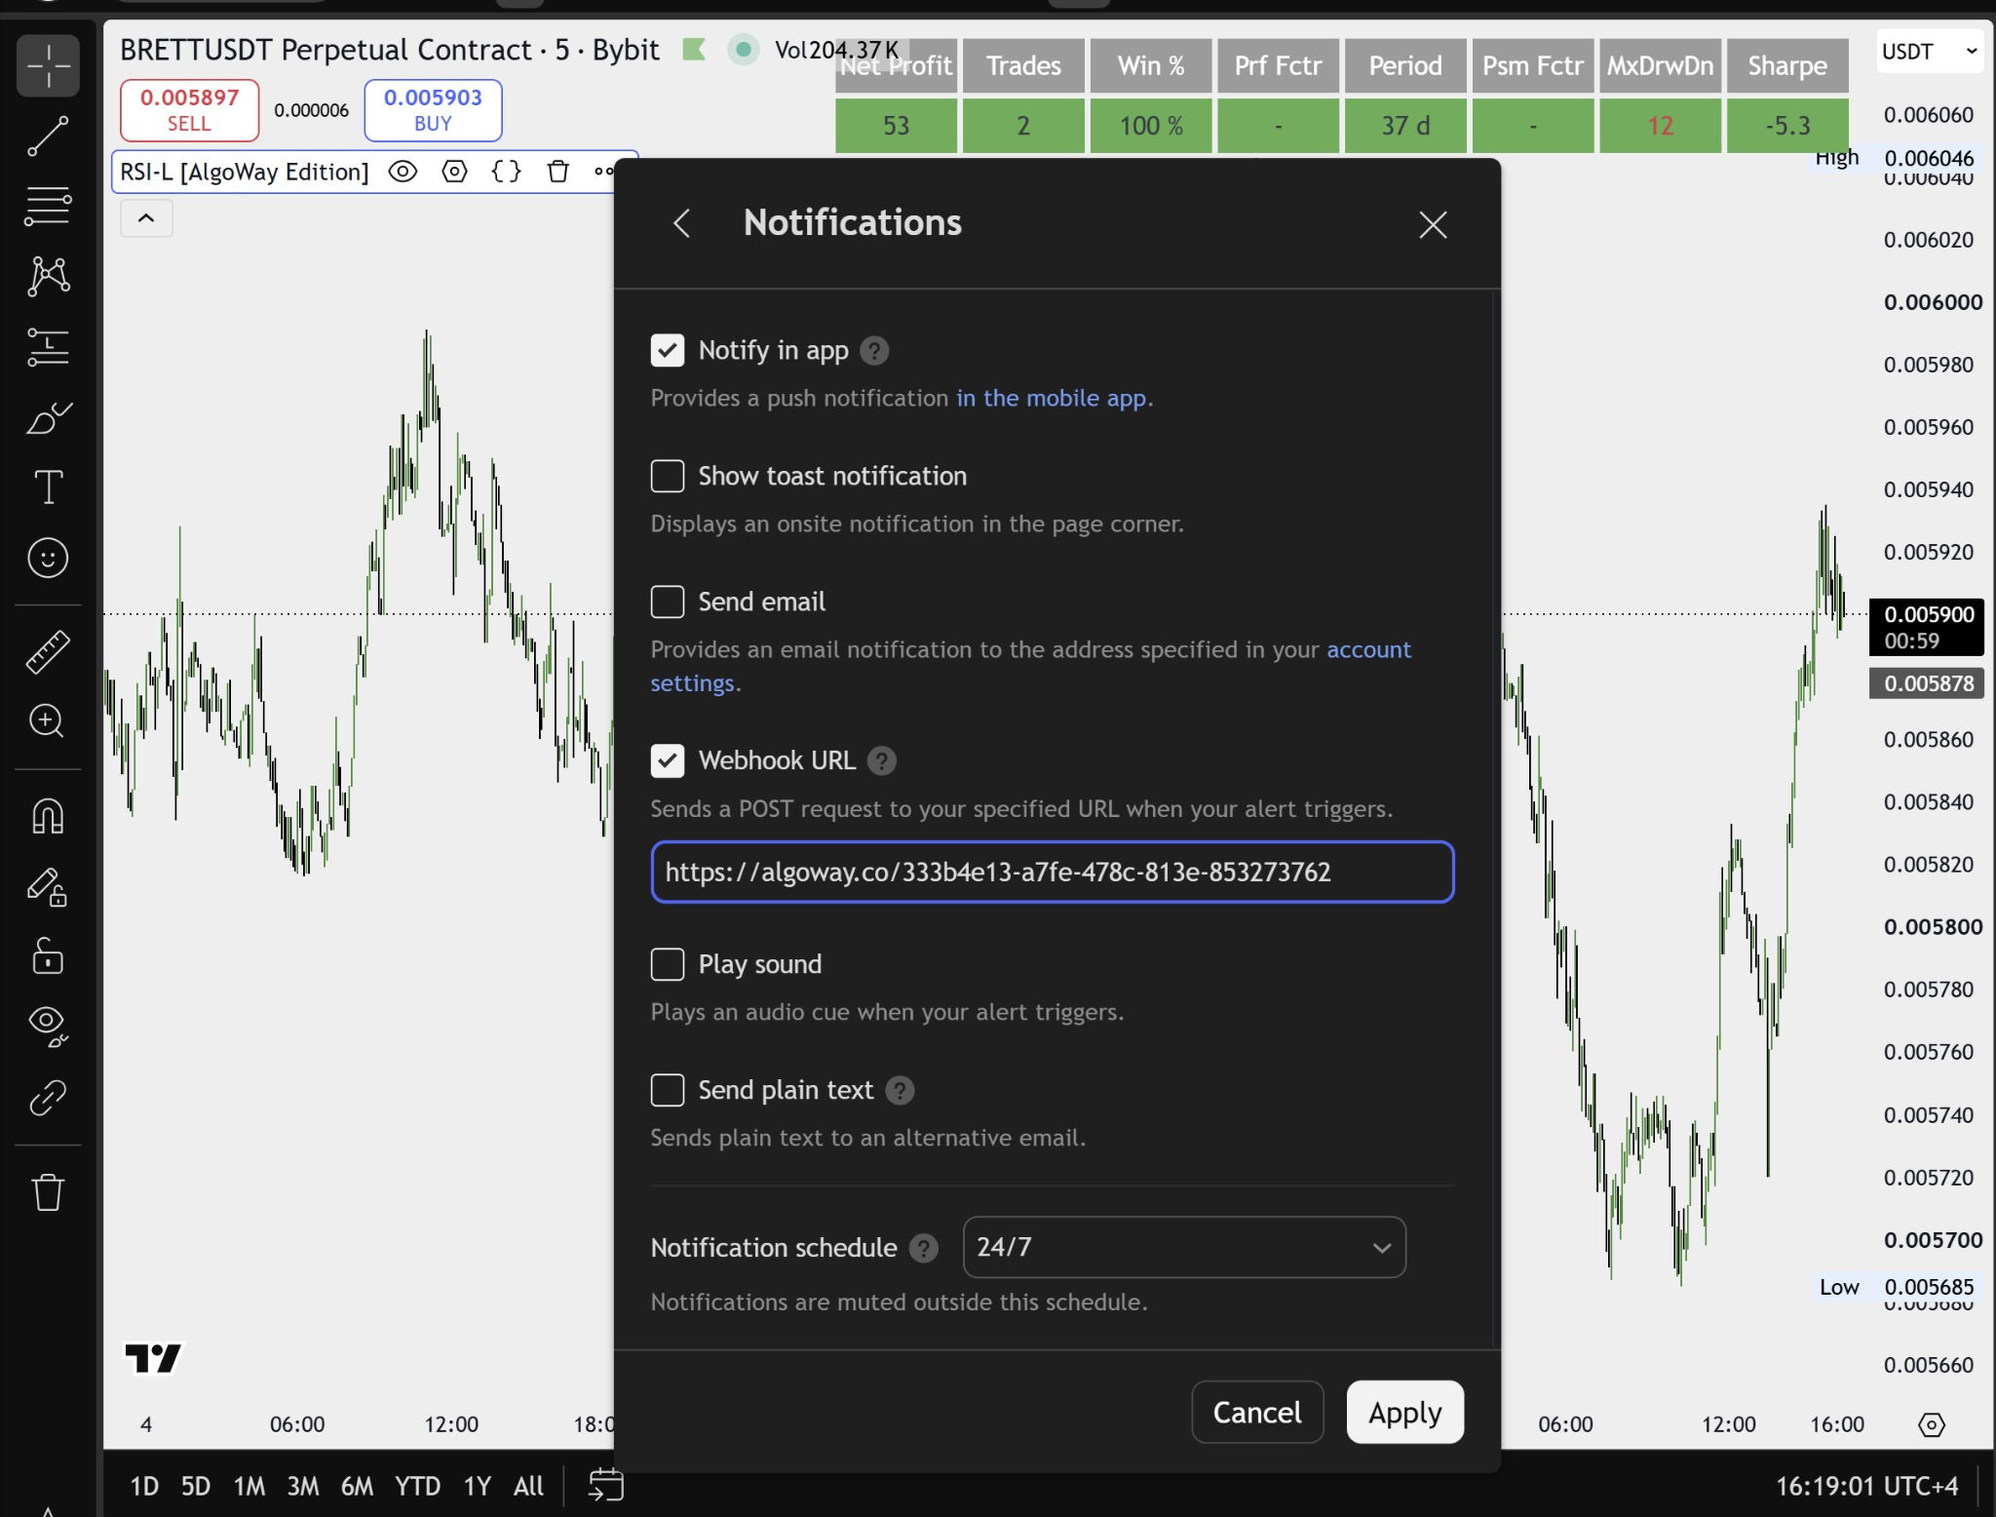The height and width of the screenshot is (1517, 1996).
Task: Remove drawings with the trash icon
Action: tap(48, 1191)
